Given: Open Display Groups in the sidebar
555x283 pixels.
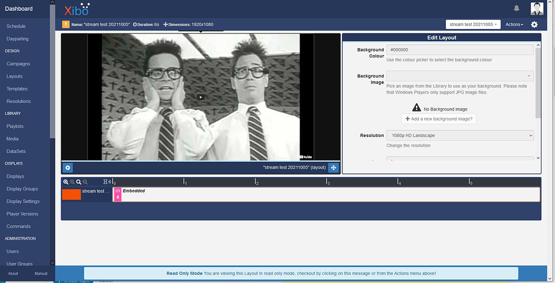Looking at the screenshot, I should coord(22,189).
